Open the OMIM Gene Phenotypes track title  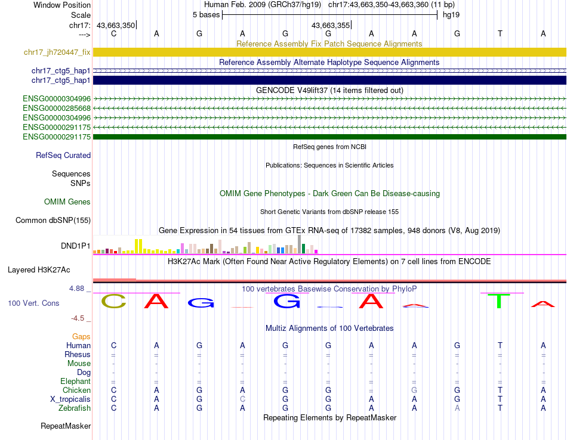[x=329, y=193]
